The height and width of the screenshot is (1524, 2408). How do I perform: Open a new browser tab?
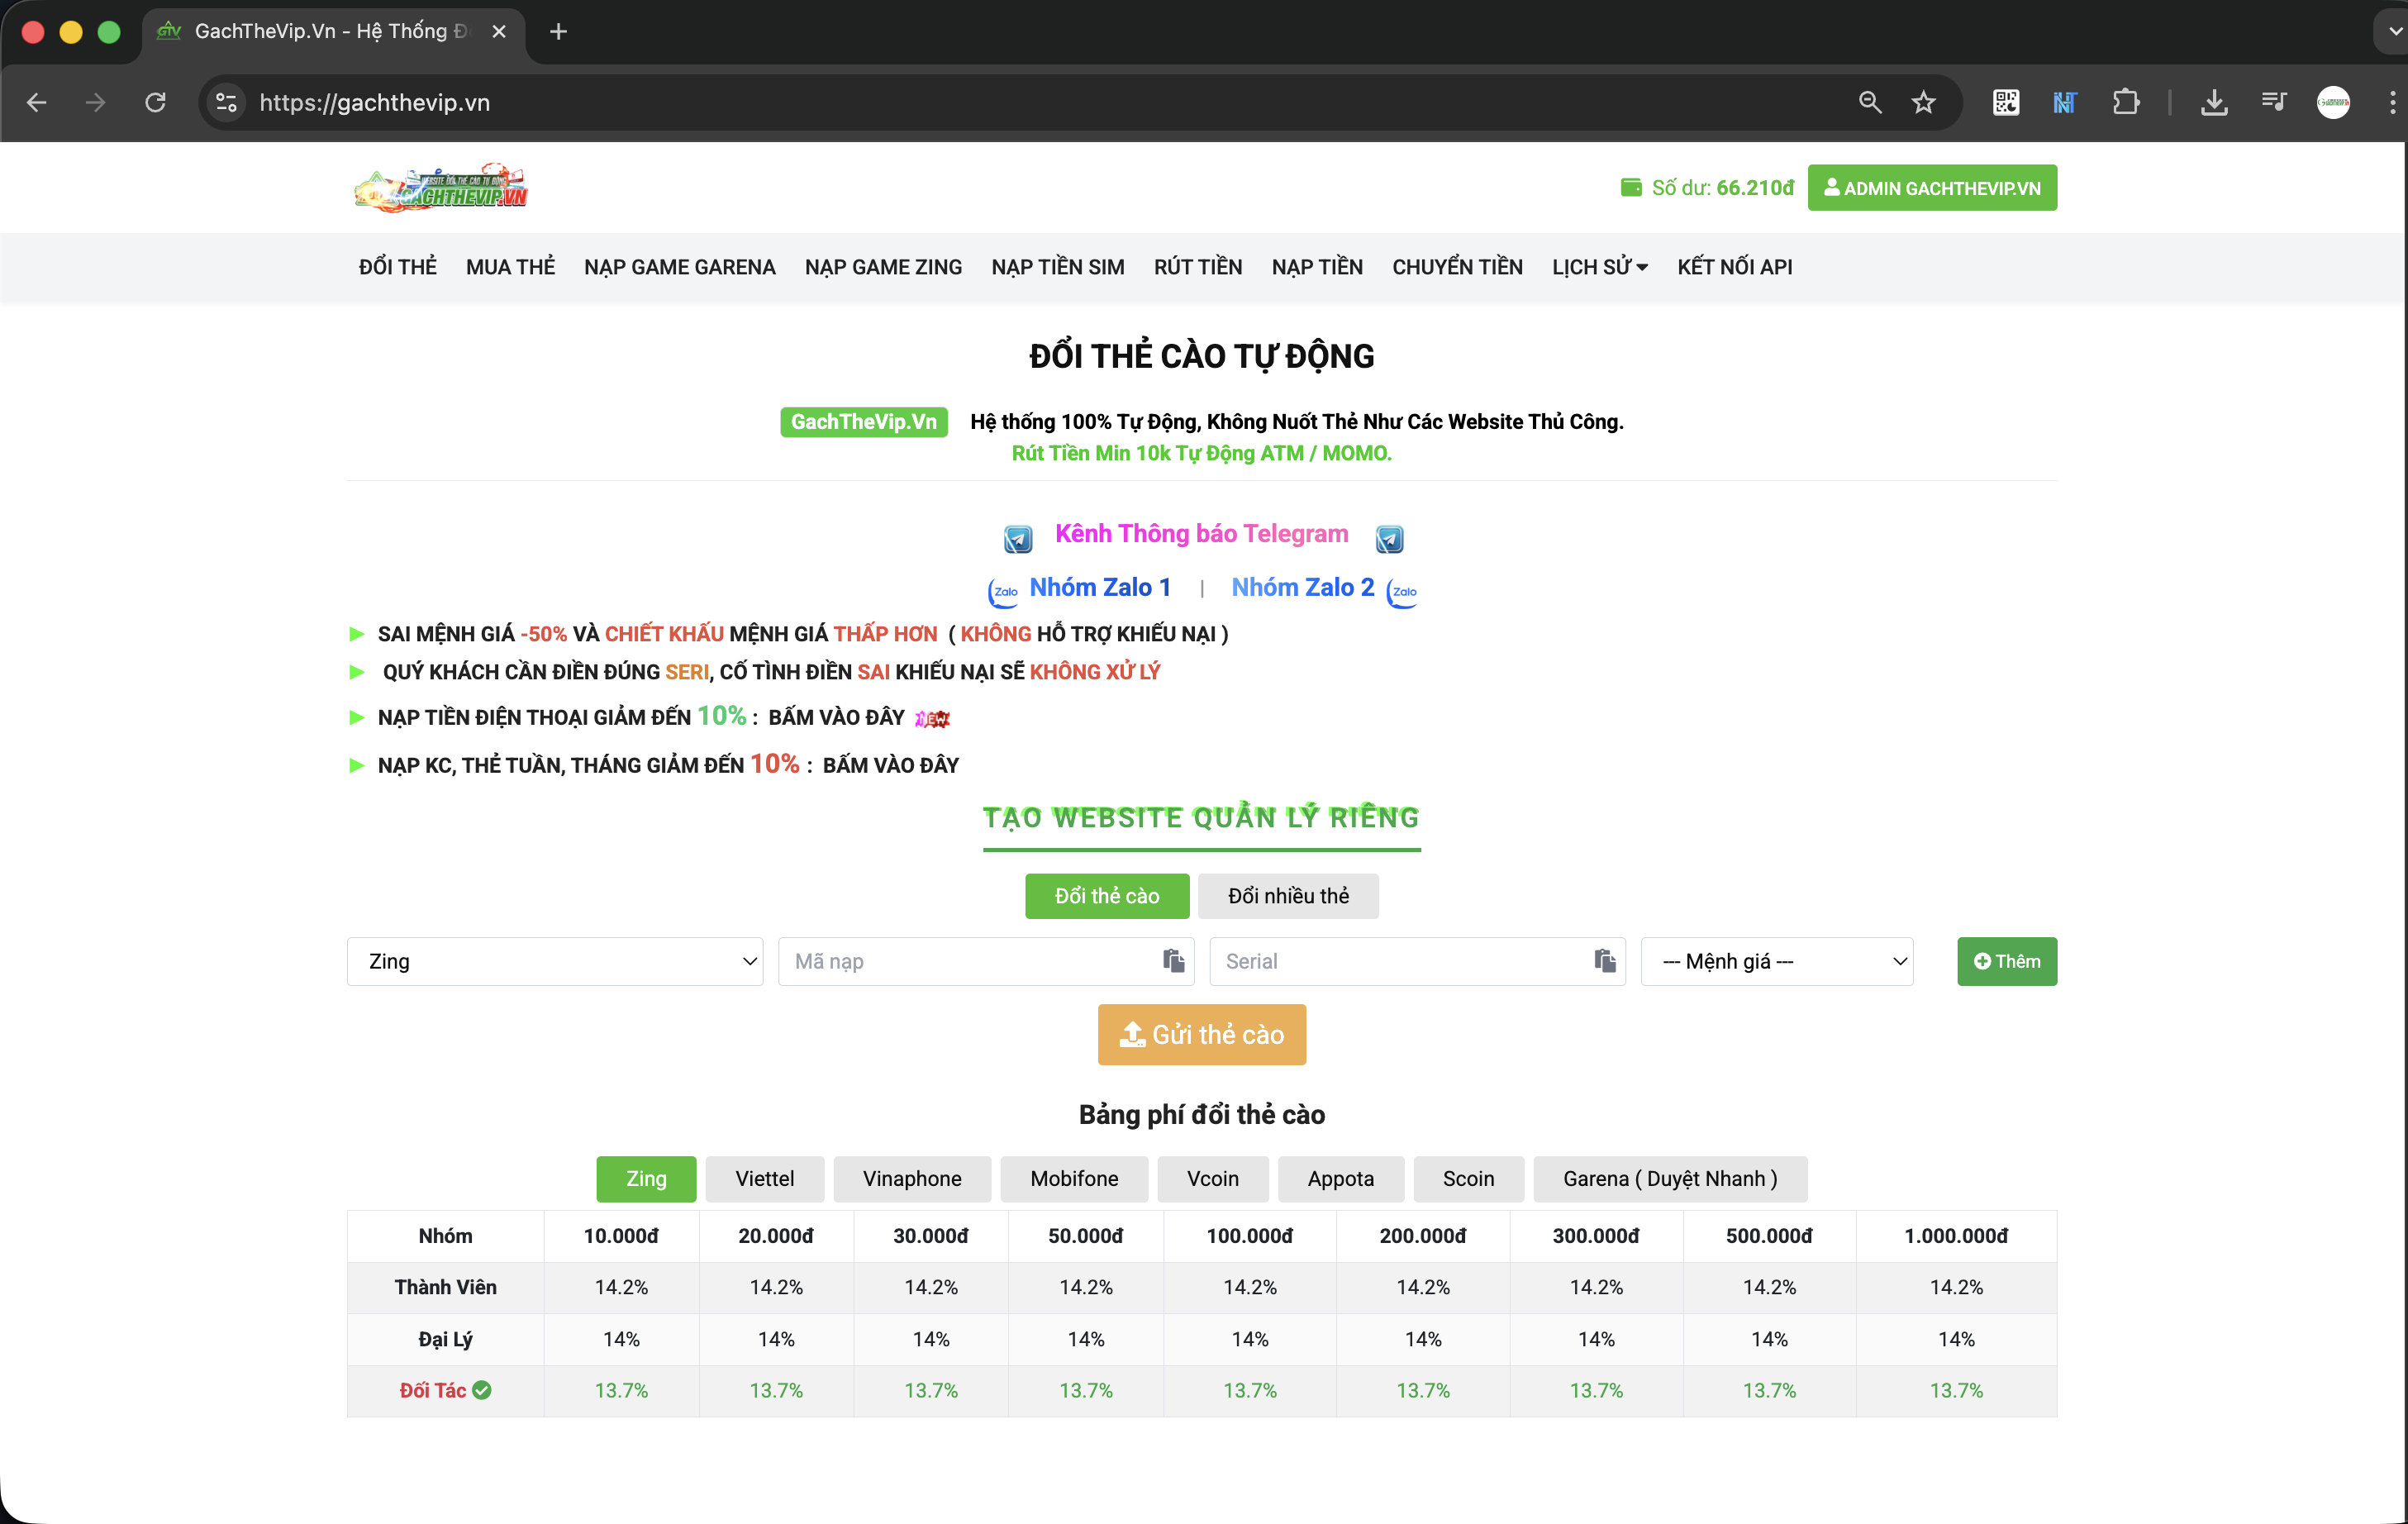pos(559,32)
